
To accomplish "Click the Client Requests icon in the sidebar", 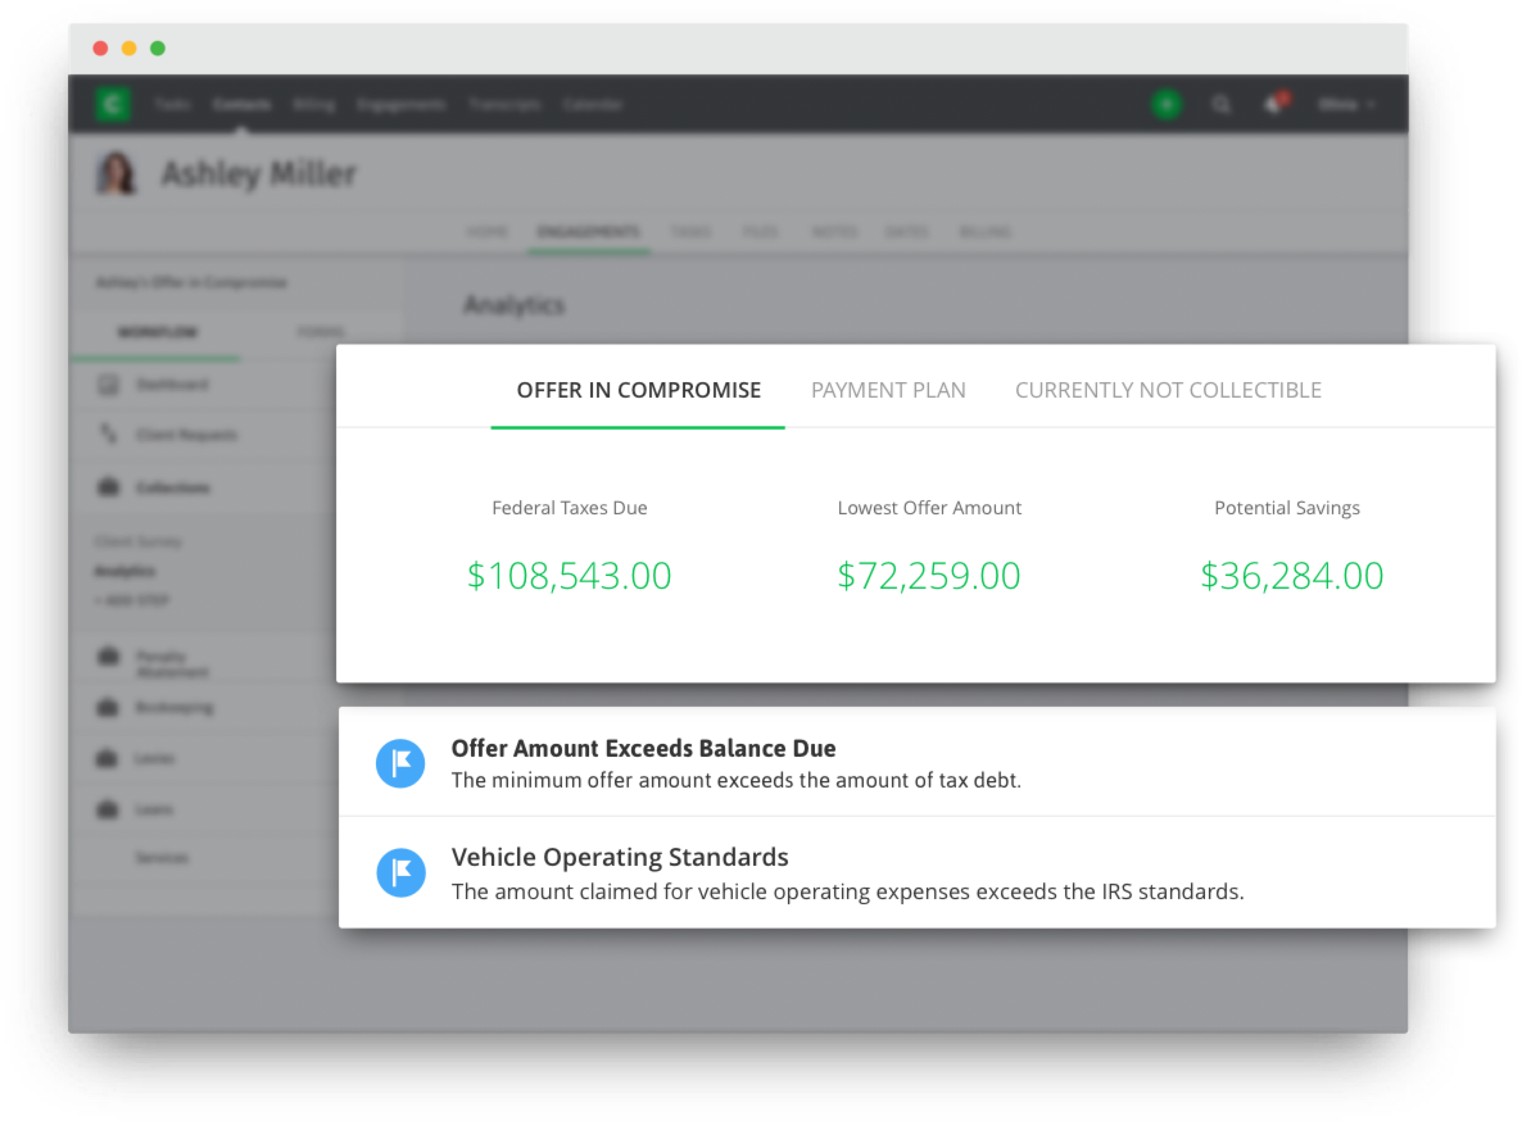I will coord(108,434).
